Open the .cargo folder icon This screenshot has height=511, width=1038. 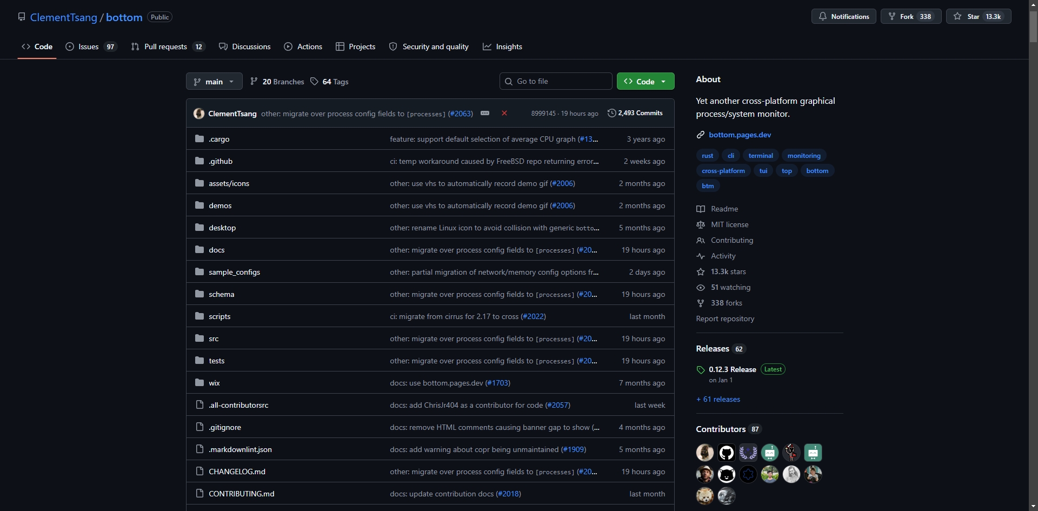click(199, 139)
